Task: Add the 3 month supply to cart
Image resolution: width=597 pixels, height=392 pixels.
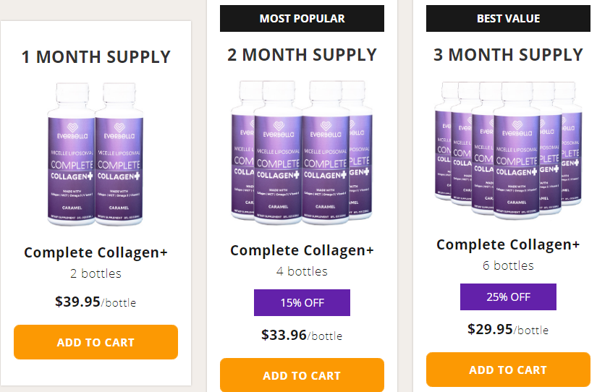Action: (x=508, y=370)
